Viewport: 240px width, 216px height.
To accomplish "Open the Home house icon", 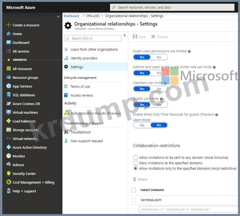I will (x=8, y=34).
